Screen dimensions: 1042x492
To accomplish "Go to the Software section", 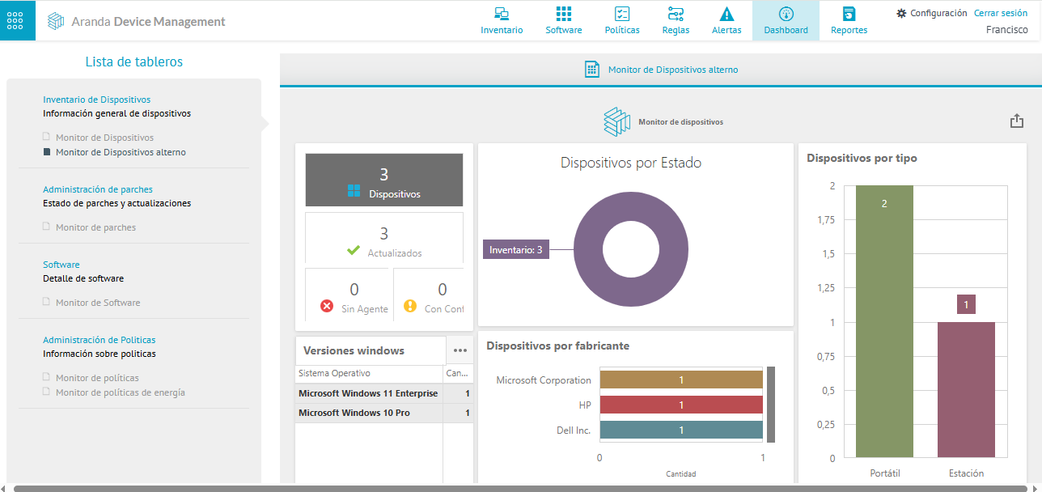I will coord(564,20).
